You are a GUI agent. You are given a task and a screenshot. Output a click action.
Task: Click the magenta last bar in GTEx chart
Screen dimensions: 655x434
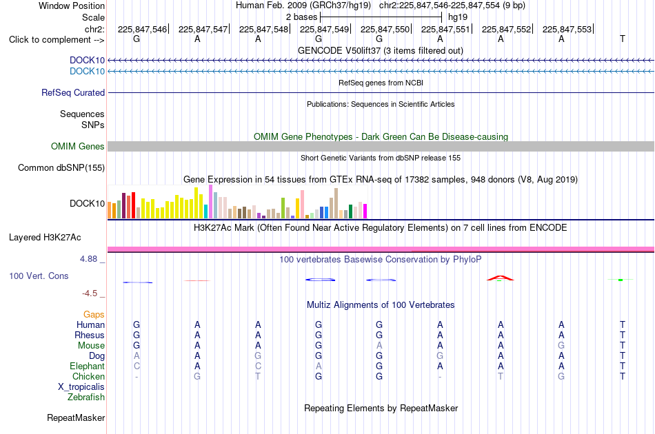tap(365, 211)
